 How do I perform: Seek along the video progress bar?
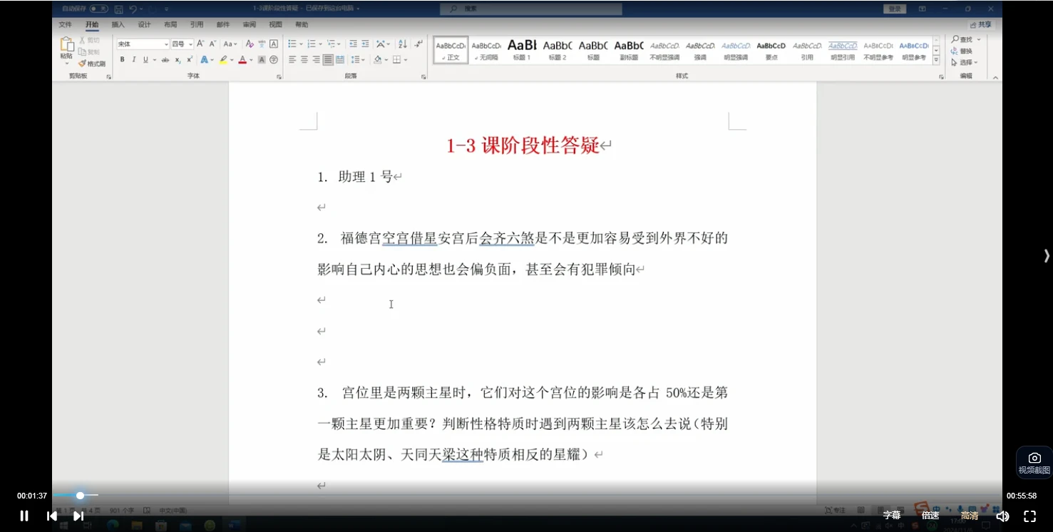coord(527,495)
